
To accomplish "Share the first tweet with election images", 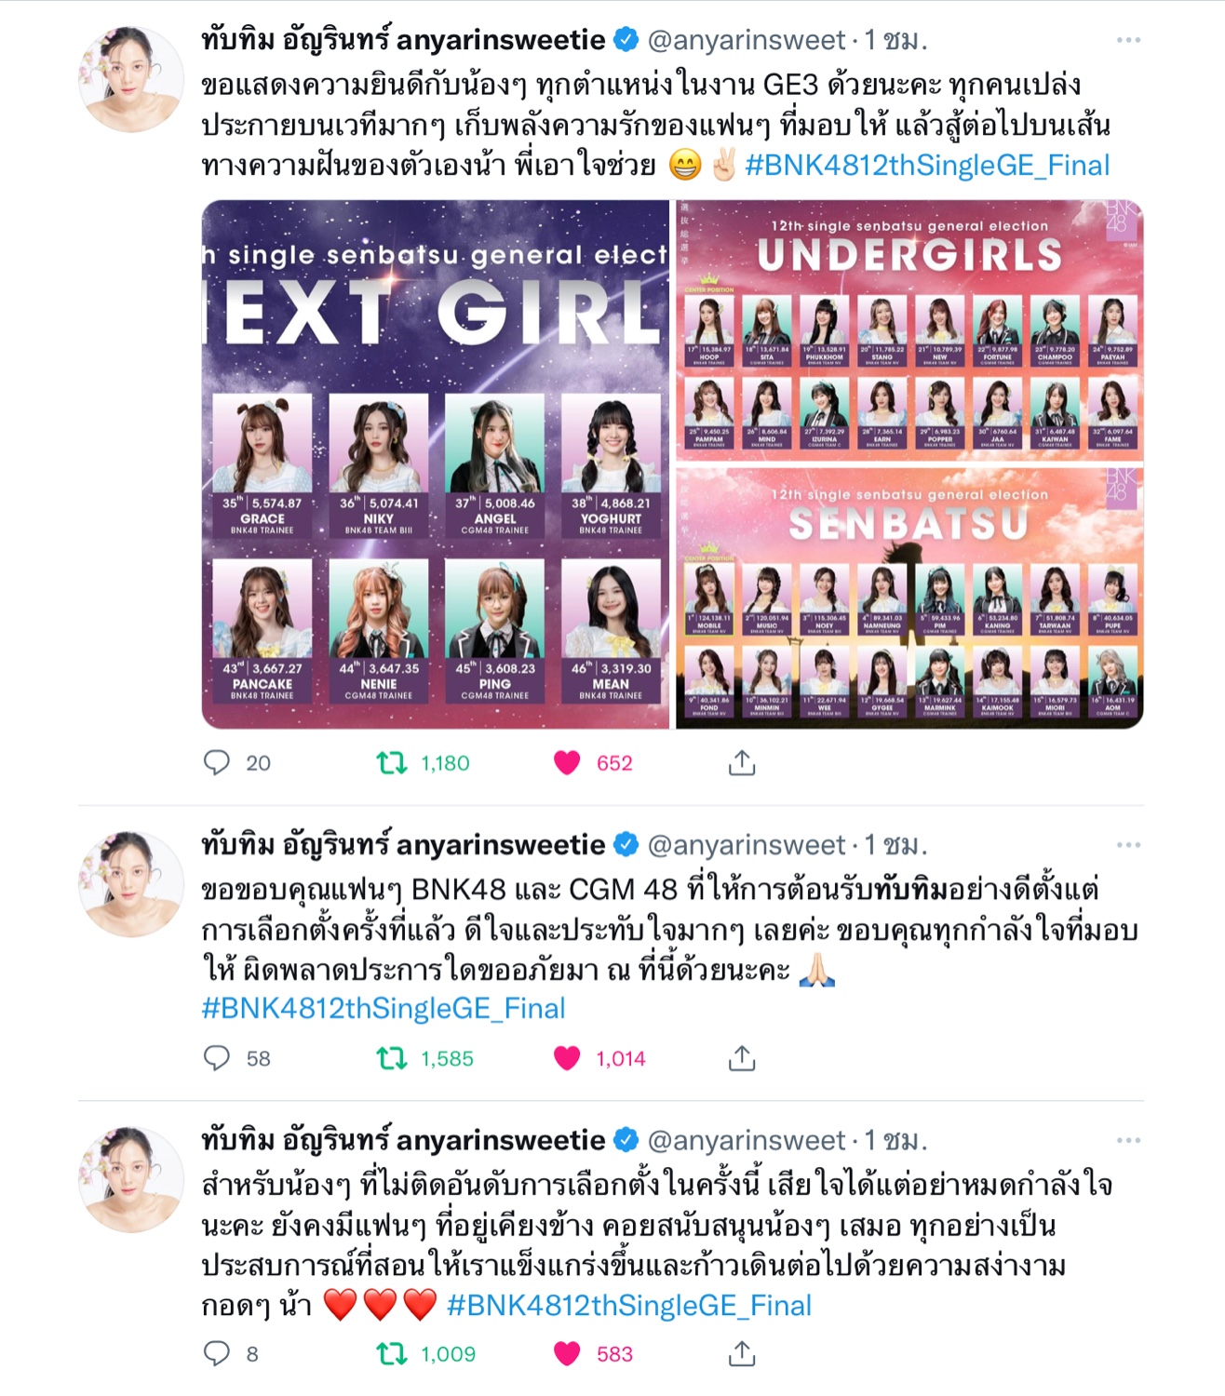I will pyautogui.click(x=742, y=763).
